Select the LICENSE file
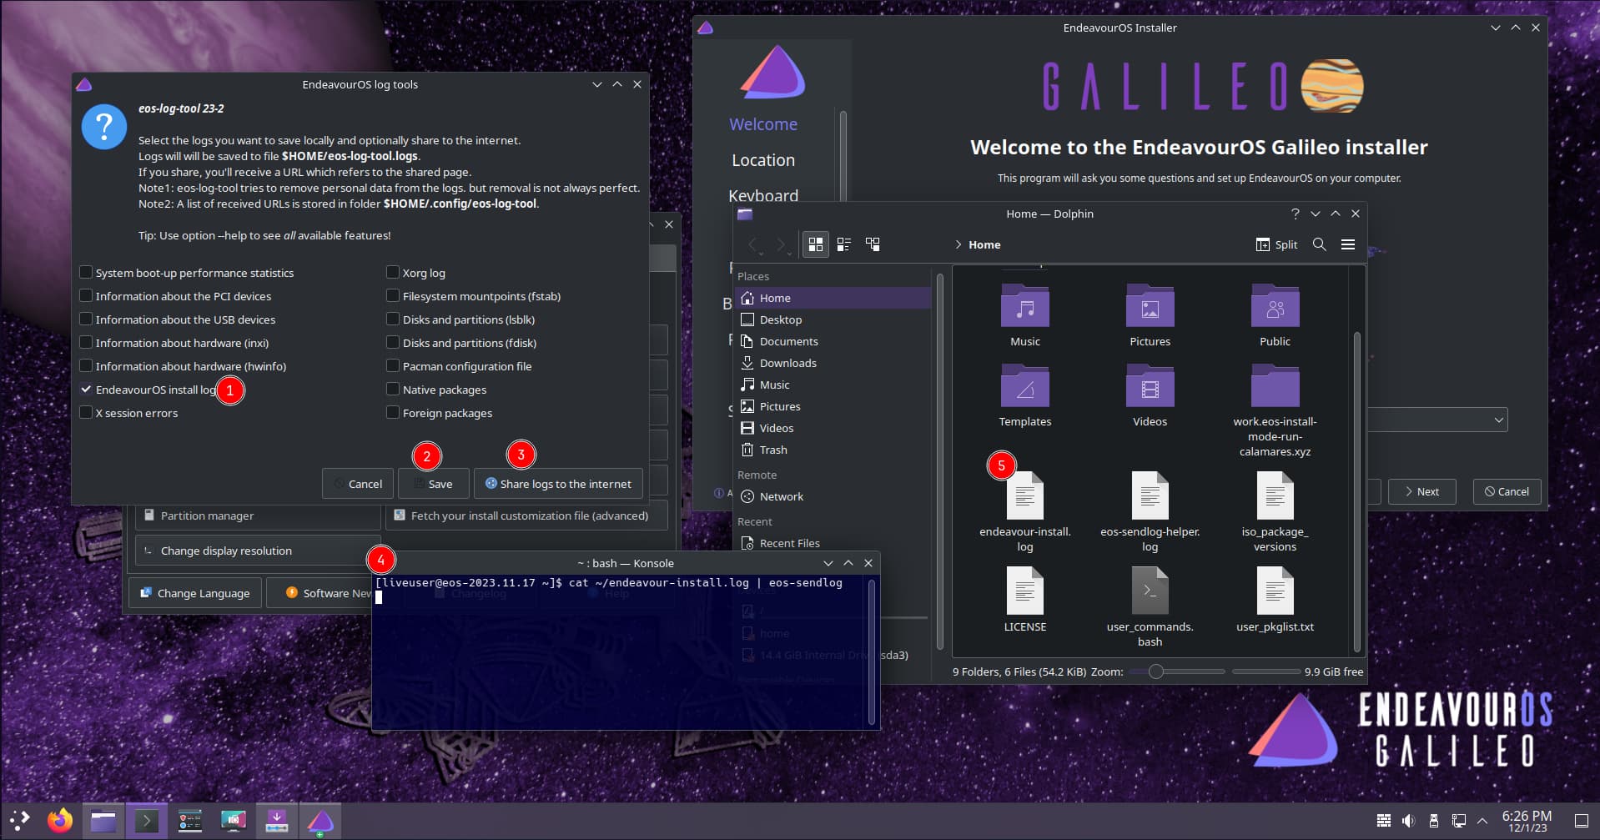The image size is (1600, 840). coord(1025,599)
